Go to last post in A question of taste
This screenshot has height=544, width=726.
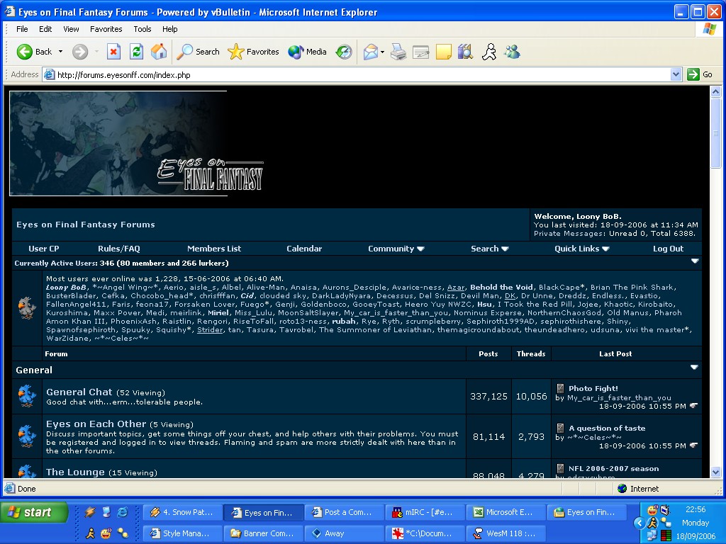(693, 446)
